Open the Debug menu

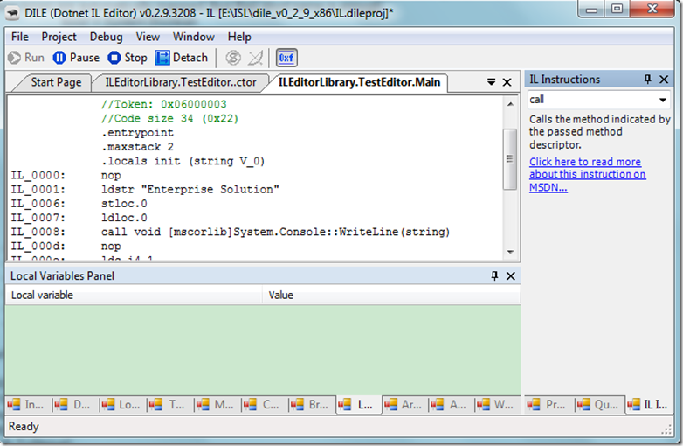click(x=106, y=37)
